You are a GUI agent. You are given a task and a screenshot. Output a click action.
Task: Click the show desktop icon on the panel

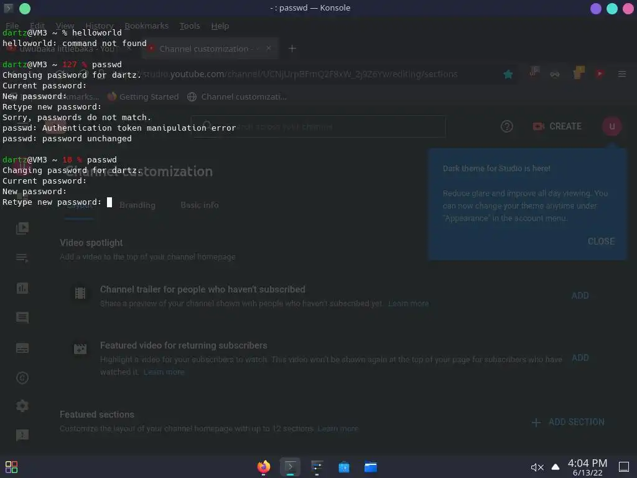[x=623, y=467]
